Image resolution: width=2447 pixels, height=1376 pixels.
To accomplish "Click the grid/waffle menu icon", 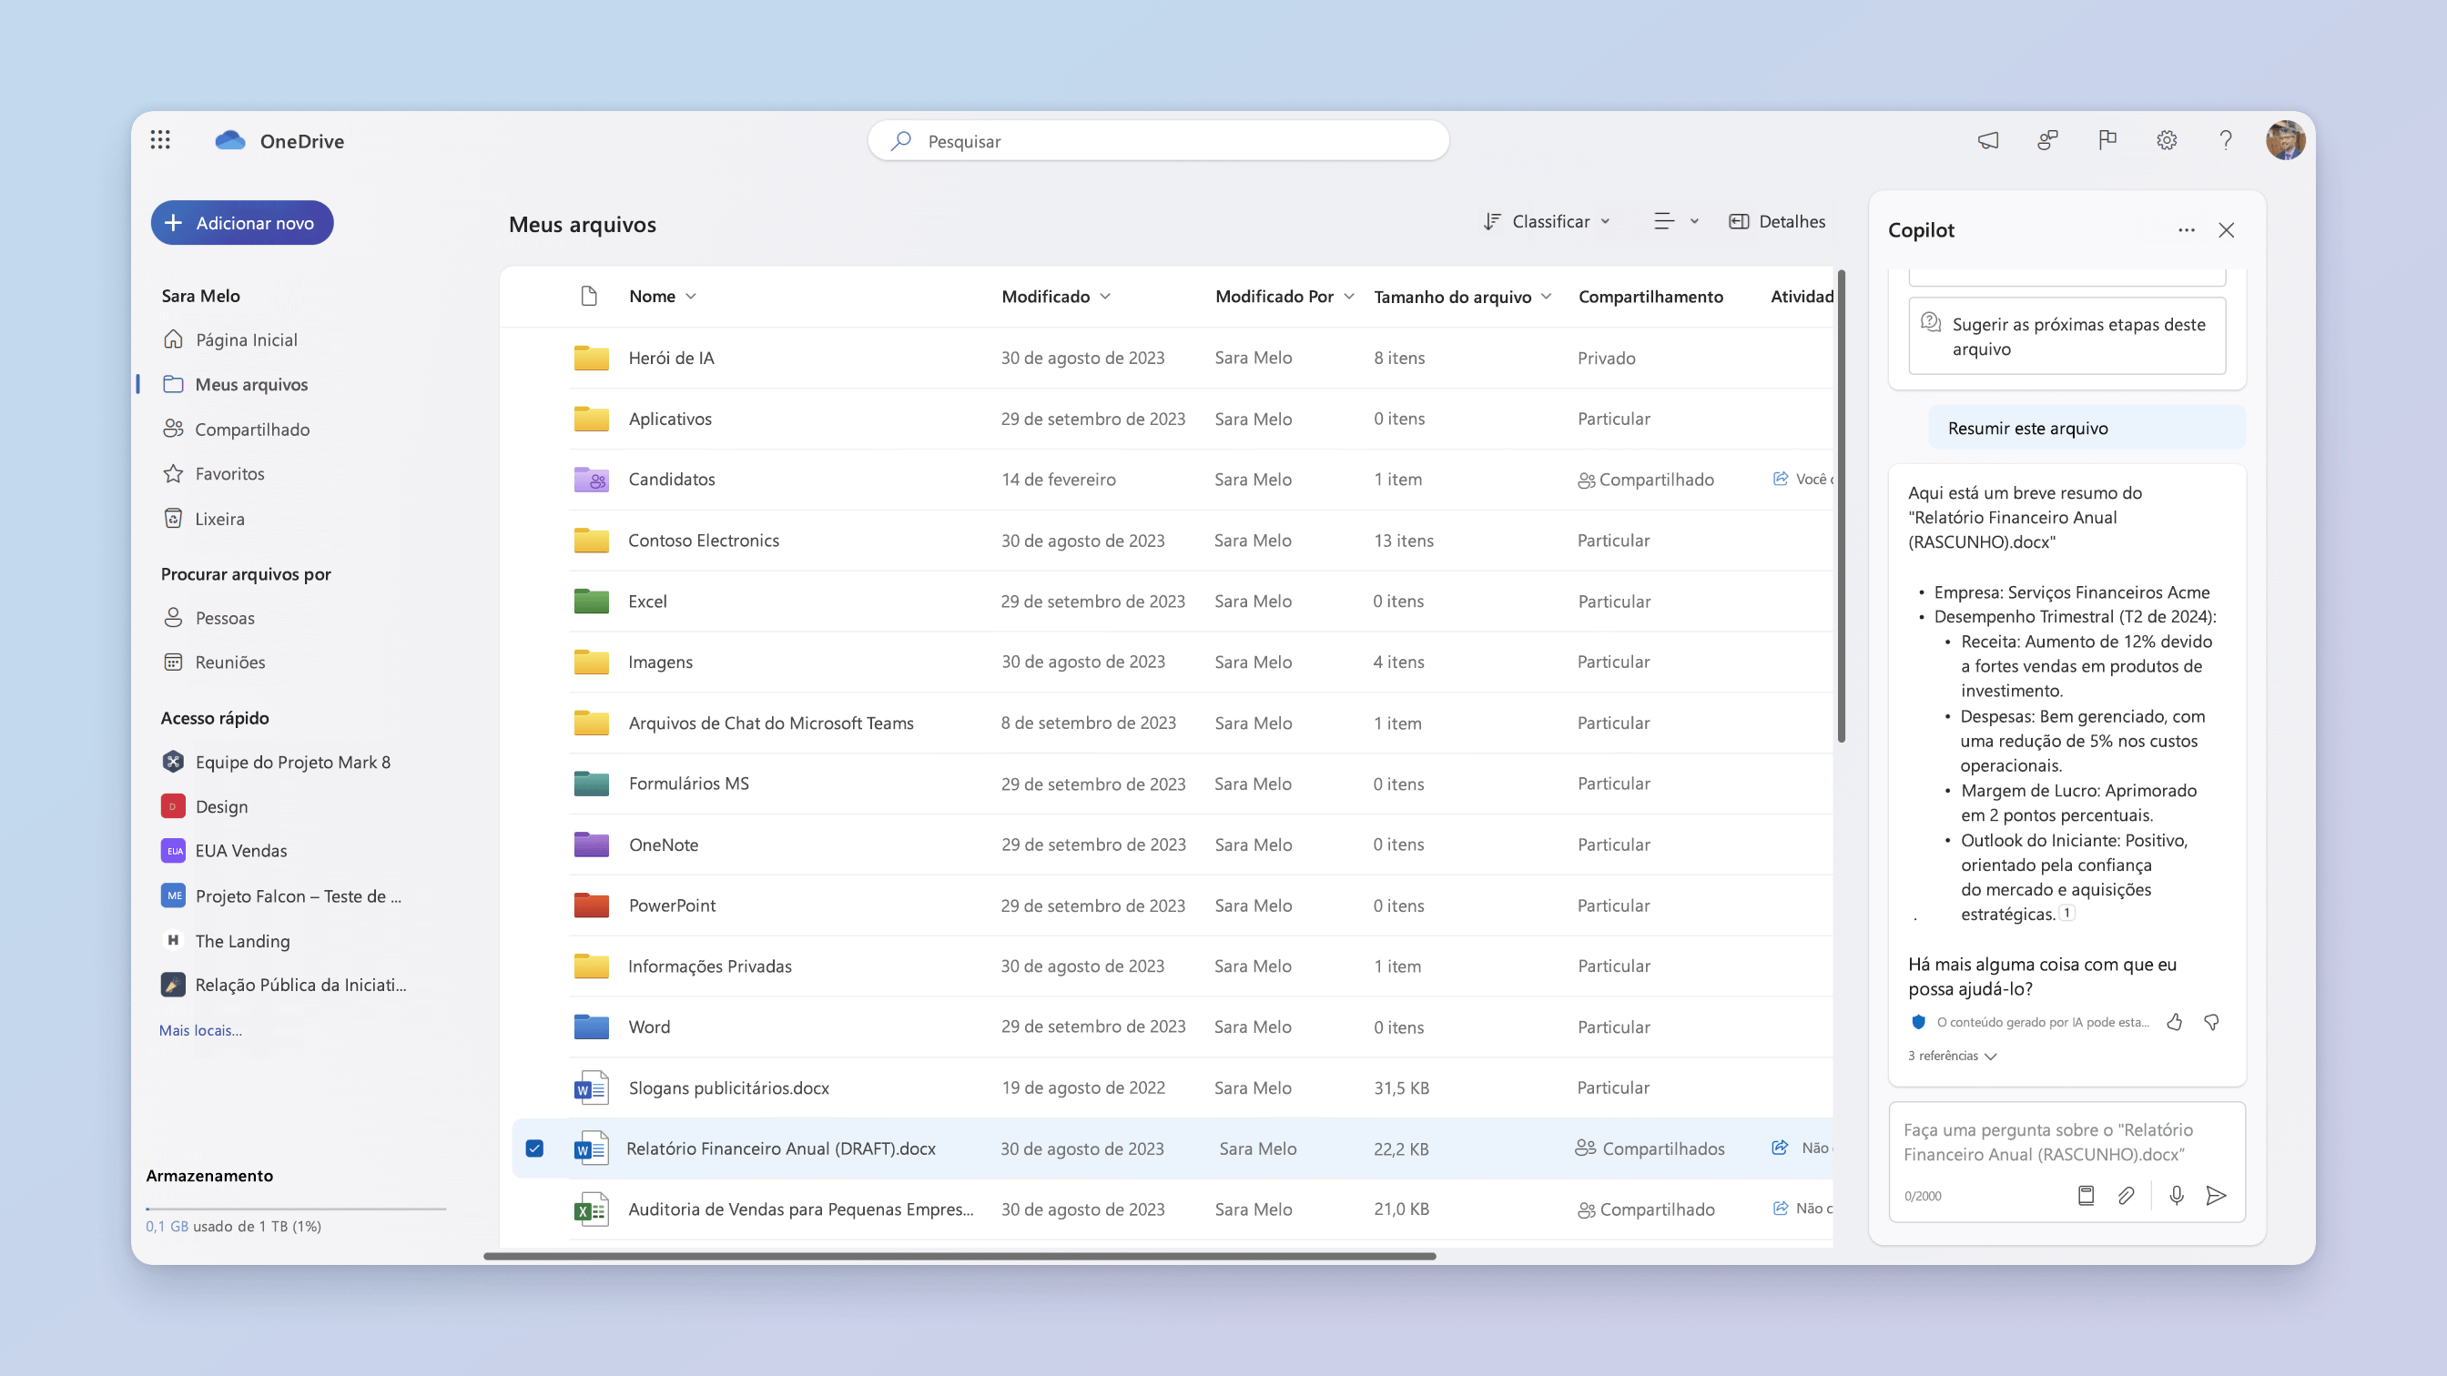I will point(161,141).
